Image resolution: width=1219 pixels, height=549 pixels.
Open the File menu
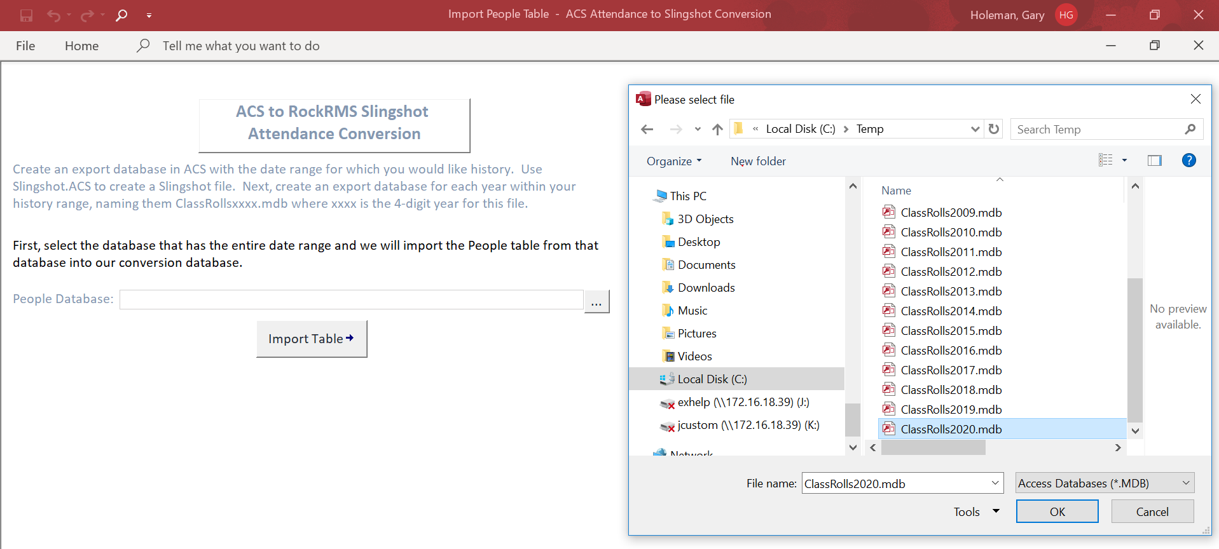[25, 46]
